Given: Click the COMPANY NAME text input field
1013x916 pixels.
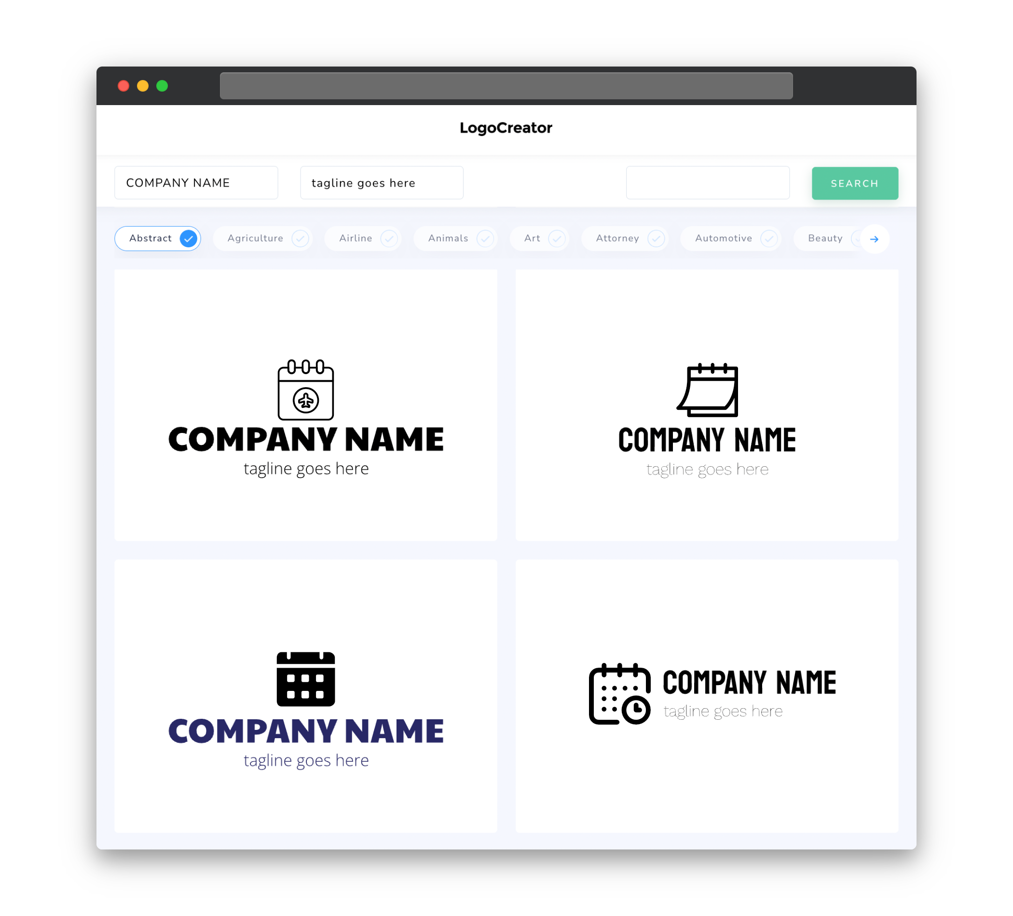Looking at the screenshot, I should tap(196, 183).
